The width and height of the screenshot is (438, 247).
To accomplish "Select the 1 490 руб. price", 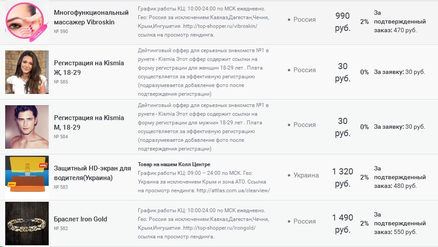I will [x=343, y=224].
